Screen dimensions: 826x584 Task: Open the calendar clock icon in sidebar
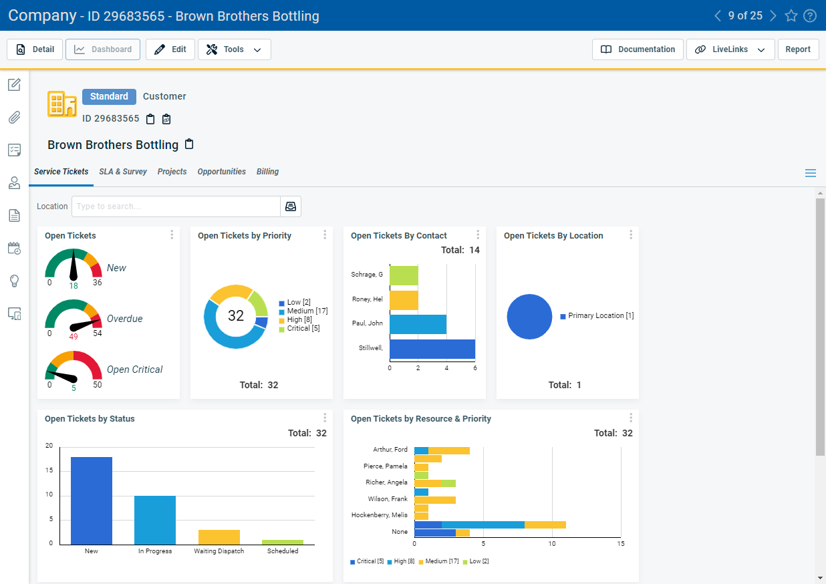pyautogui.click(x=14, y=248)
